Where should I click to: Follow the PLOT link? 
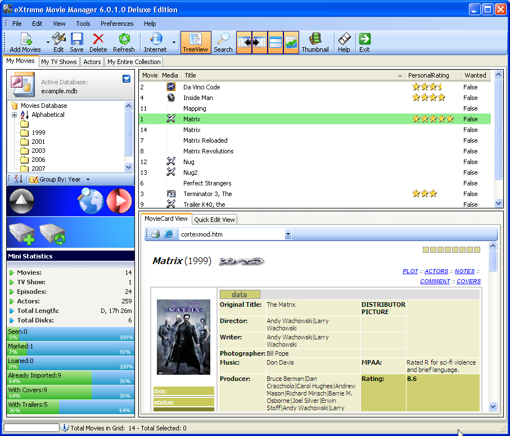pyautogui.click(x=410, y=271)
